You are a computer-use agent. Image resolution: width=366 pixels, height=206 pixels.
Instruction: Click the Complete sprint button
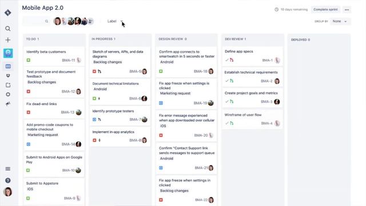point(325,10)
